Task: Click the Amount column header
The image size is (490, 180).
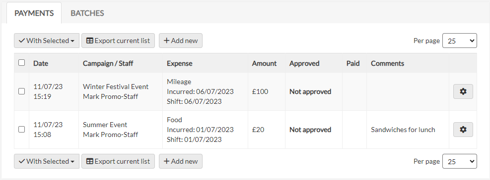Action: 265,63
